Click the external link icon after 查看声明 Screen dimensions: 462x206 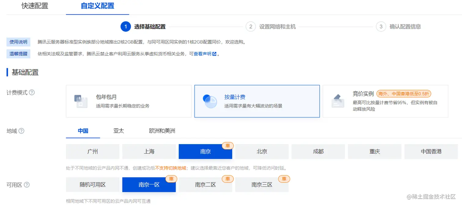[x=215, y=54]
